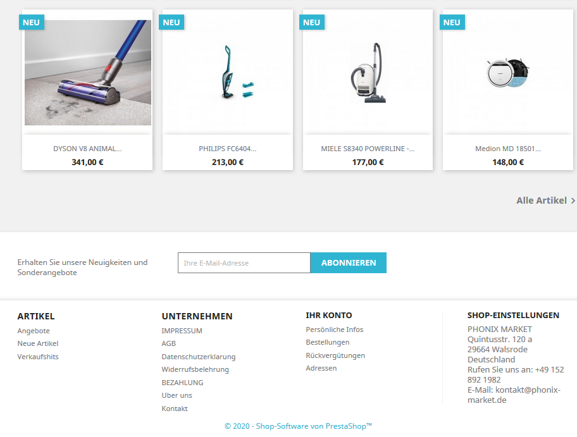The height and width of the screenshot is (437, 577).
Task: Click the IHR KONTO heading link
Action: point(328,315)
